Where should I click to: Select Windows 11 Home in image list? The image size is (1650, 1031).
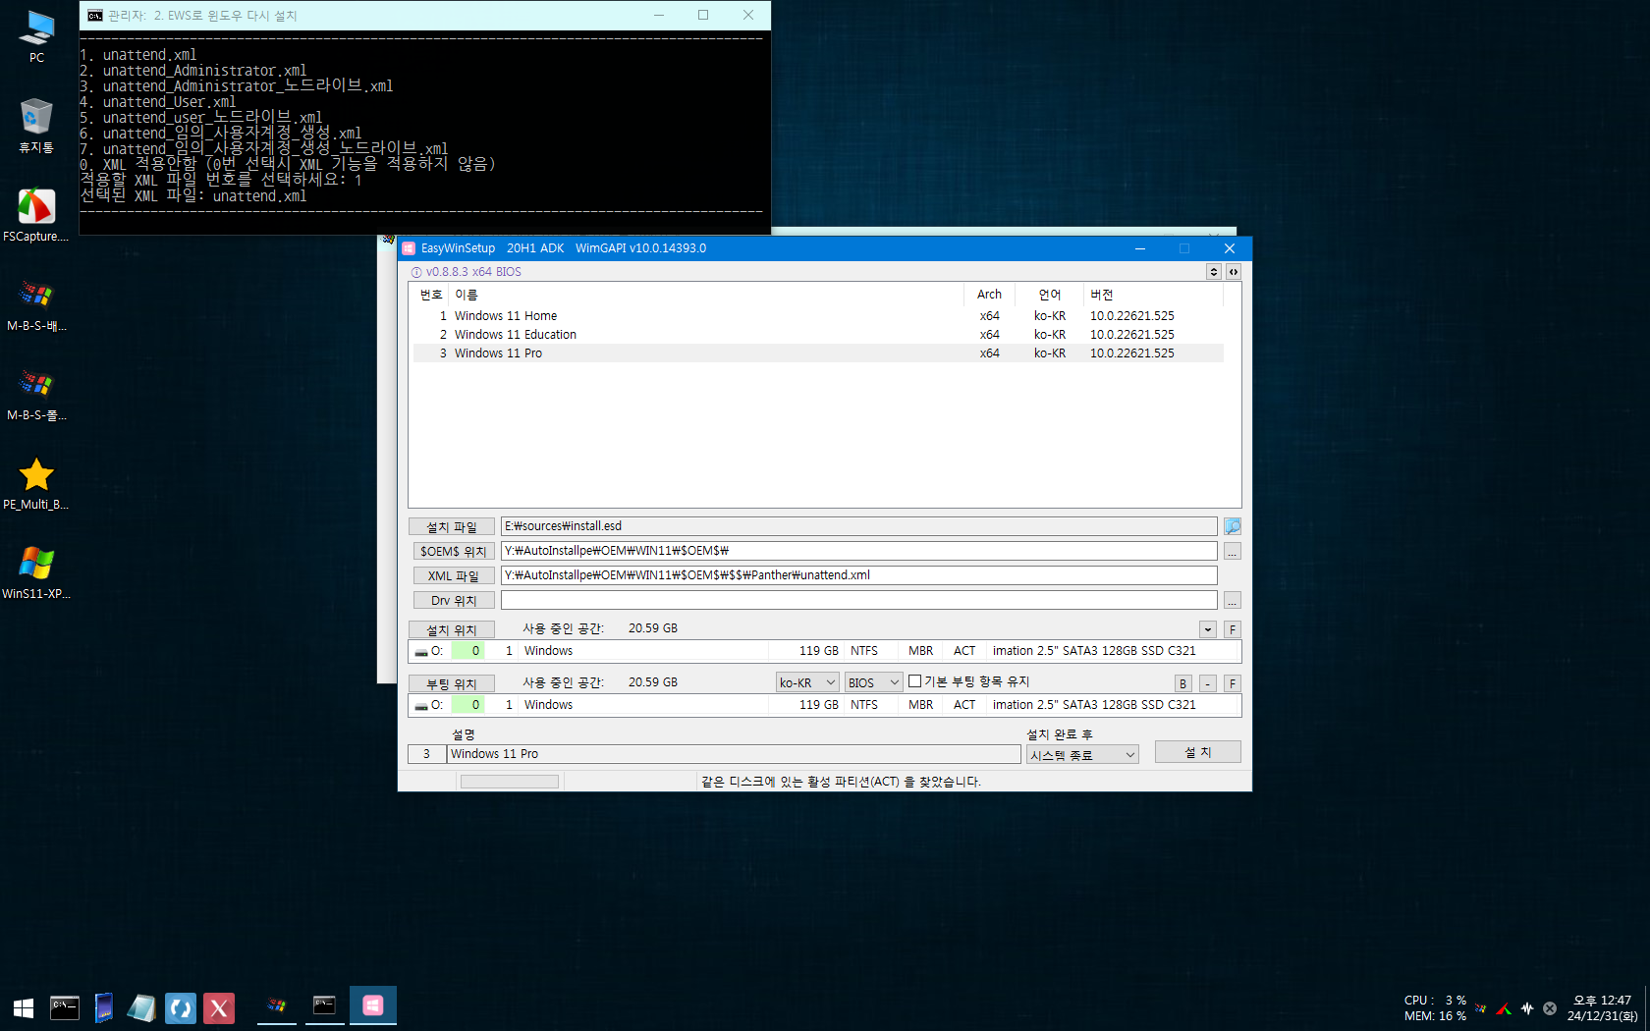(x=818, y=316)
